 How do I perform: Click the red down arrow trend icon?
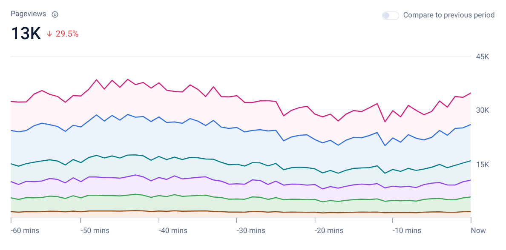[49, 34]
